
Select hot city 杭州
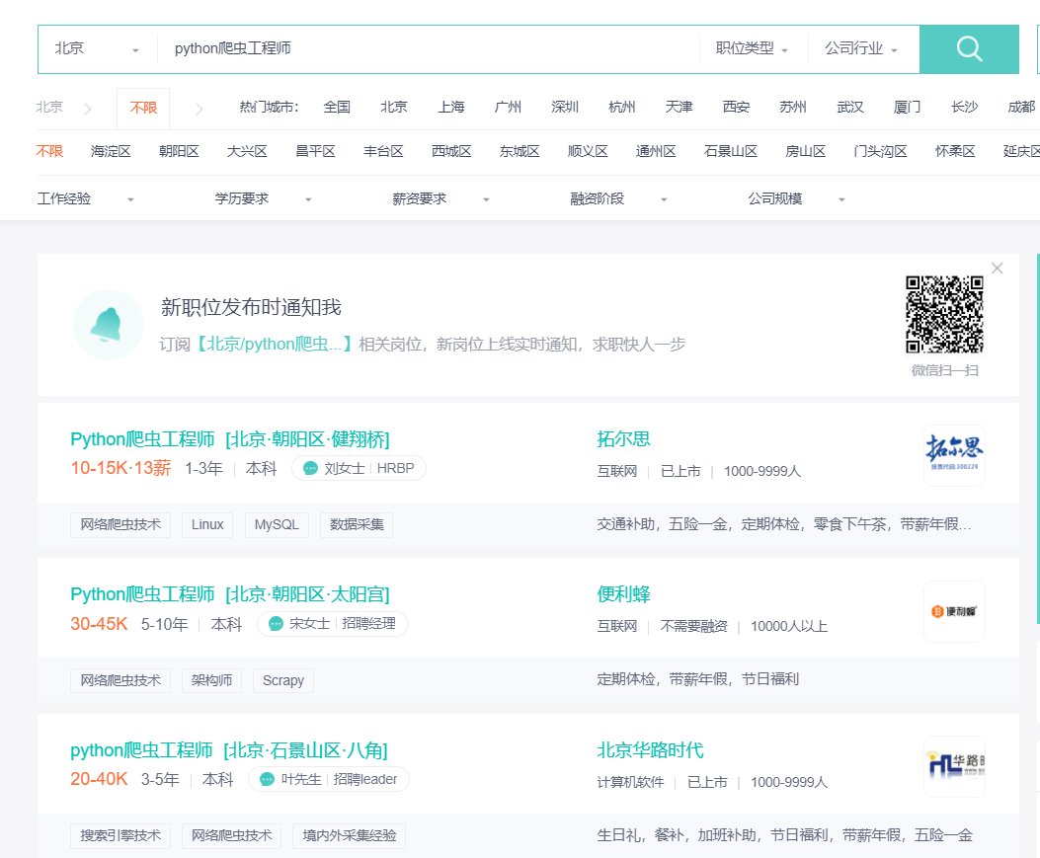(622, 108)
